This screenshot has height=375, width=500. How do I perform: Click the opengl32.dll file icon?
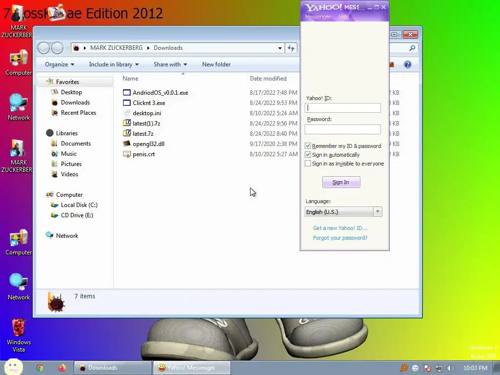pos(127,144)
